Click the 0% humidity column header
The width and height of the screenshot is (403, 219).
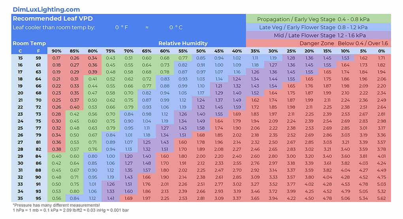point(381,51)
